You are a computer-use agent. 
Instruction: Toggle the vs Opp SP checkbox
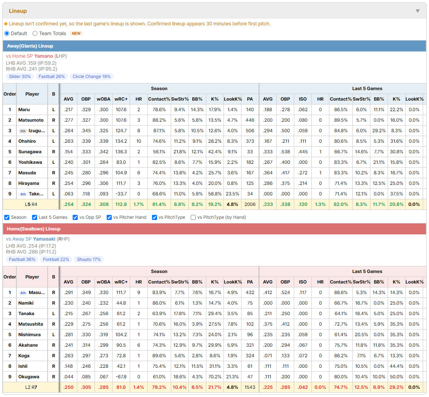(75, 217)
